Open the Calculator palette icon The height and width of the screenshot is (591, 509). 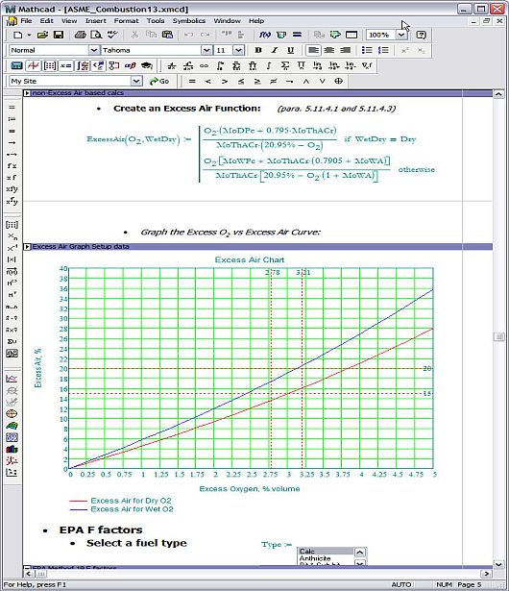[x=16, y=66]
